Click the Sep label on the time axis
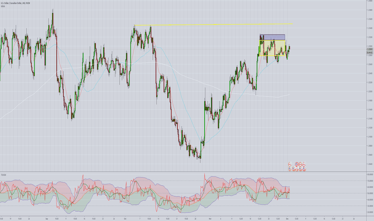 (47, 219)
